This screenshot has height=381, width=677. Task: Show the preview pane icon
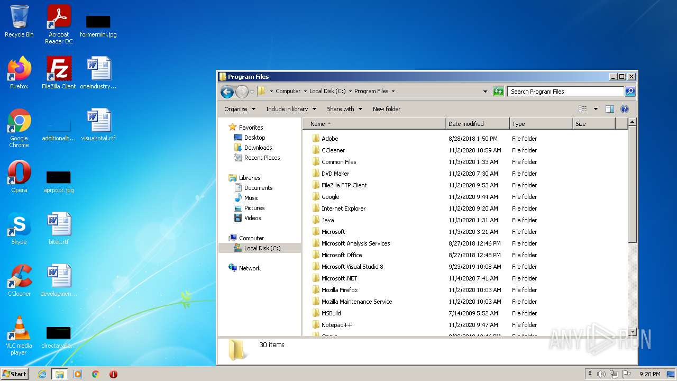click(x=610, y=109)
